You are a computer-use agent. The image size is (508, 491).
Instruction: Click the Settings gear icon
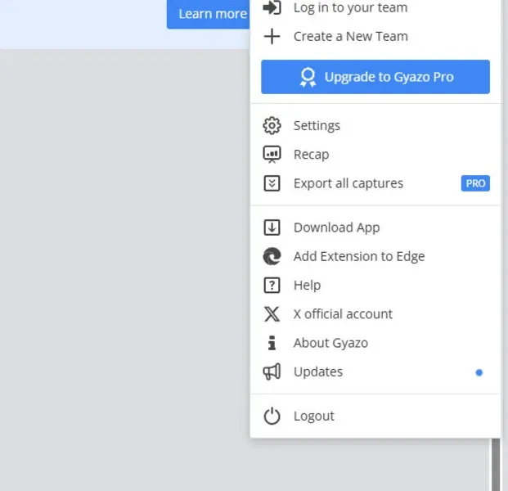coord(272,125)
